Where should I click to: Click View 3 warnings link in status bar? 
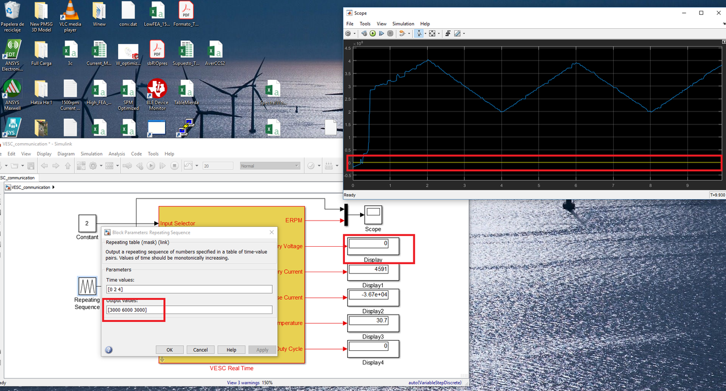tap(243, 383)
